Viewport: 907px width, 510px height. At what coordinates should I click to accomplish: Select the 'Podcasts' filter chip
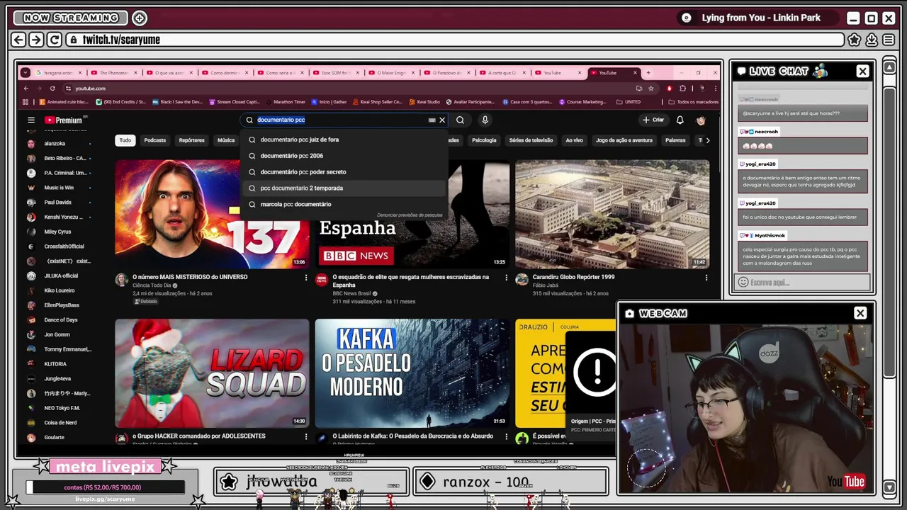pyautogui.click(x=155, y=140)
